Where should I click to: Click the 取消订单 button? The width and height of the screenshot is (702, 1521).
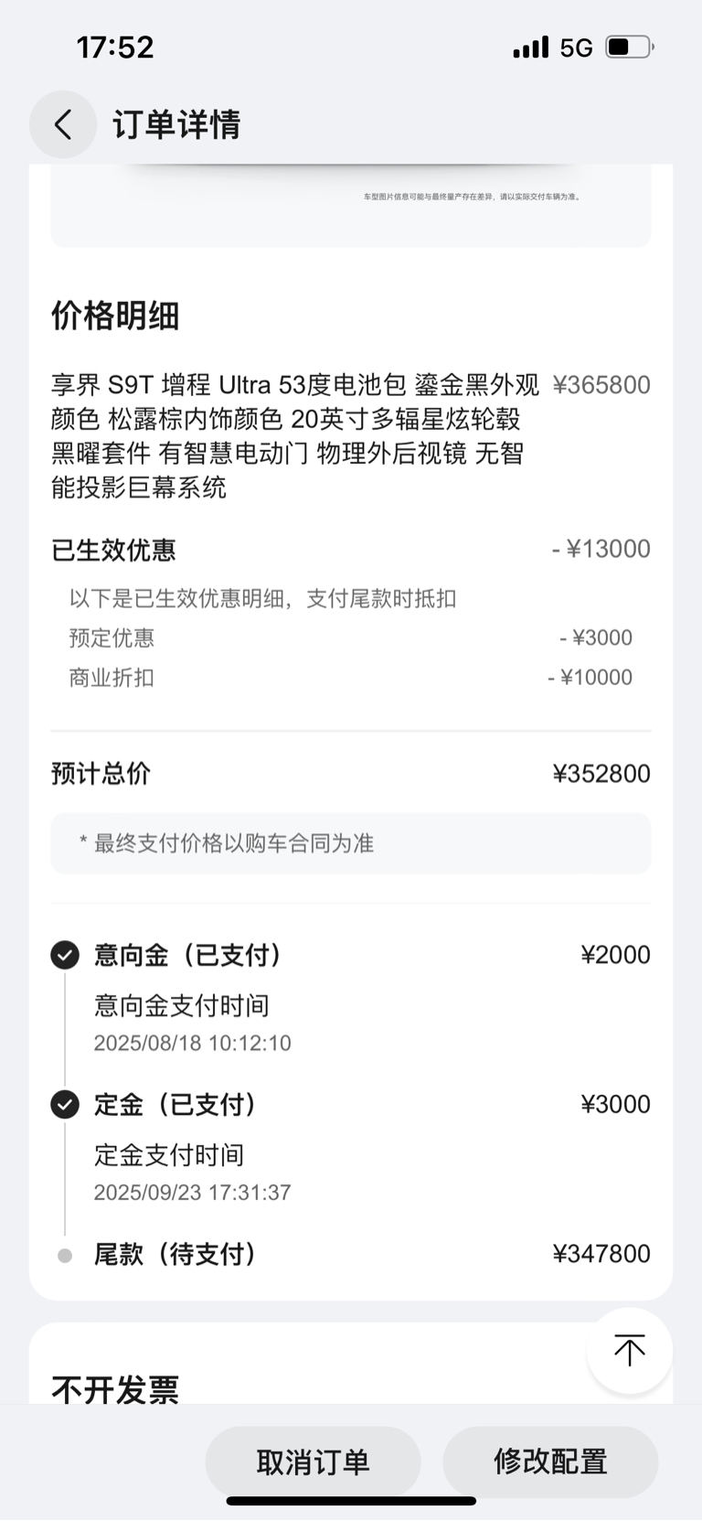tap(313, 1462)
